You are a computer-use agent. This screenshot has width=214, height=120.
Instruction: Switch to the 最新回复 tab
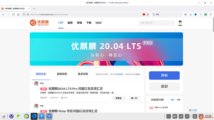[62, 74]
